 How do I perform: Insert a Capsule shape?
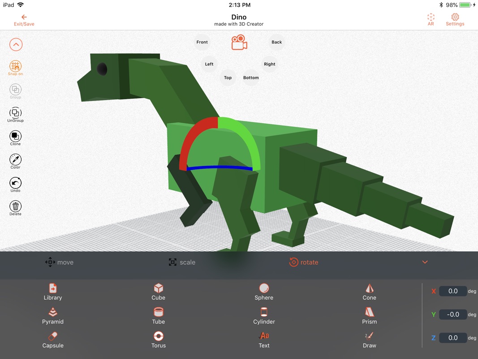(x=53, y=340)
